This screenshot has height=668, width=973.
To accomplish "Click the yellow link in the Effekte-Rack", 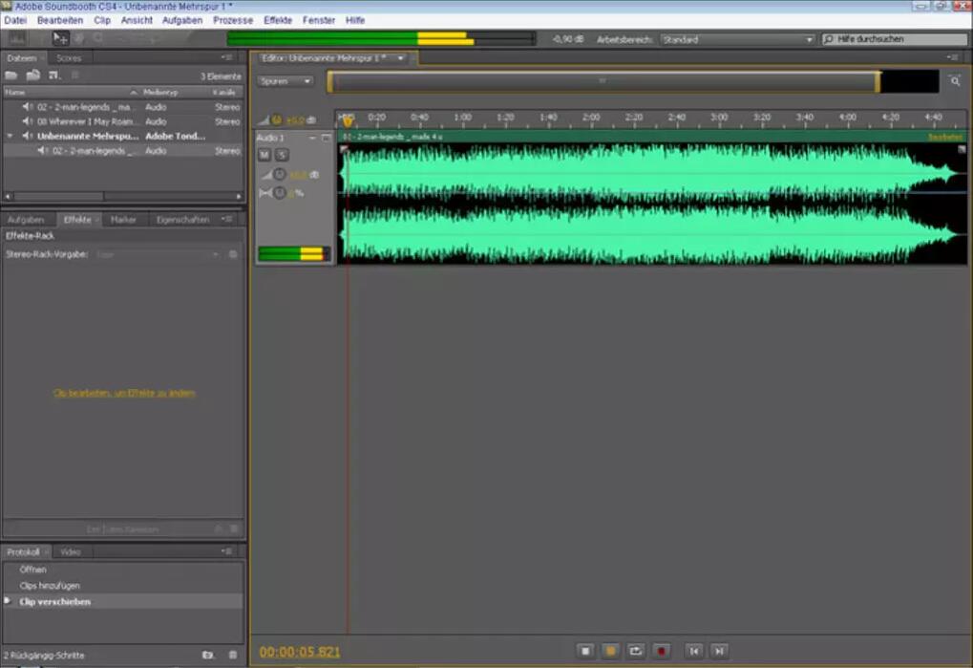I will (124, 393).
